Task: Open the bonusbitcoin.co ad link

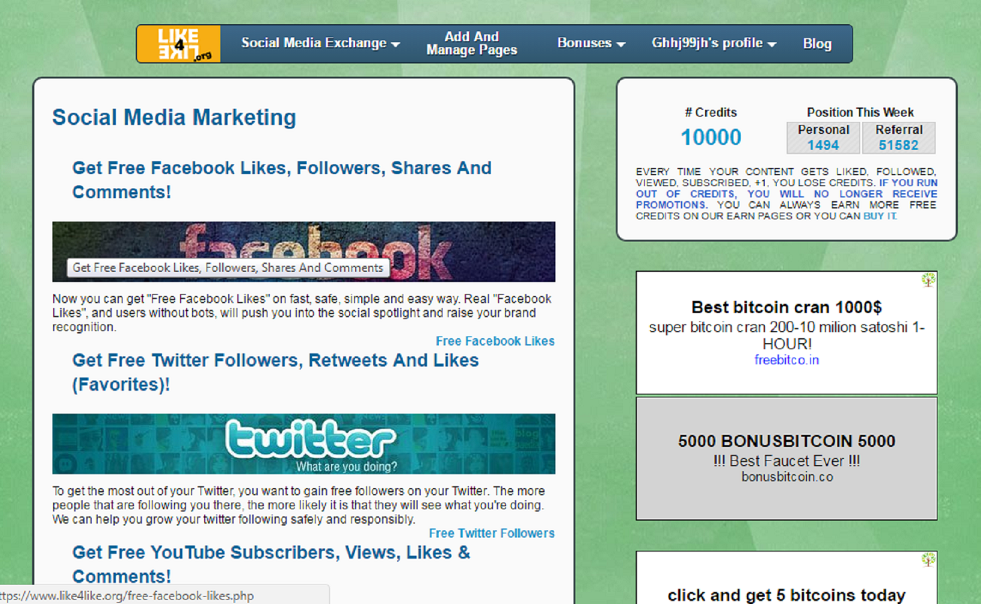Action: pos(787,476)
